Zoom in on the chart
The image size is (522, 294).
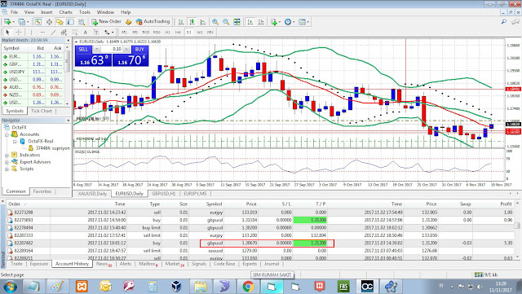point(215,22)
